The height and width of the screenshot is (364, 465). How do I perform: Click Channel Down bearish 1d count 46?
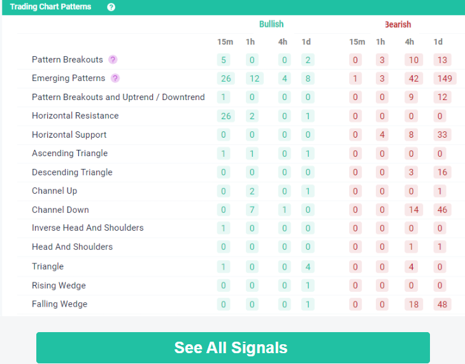[442, 210]
